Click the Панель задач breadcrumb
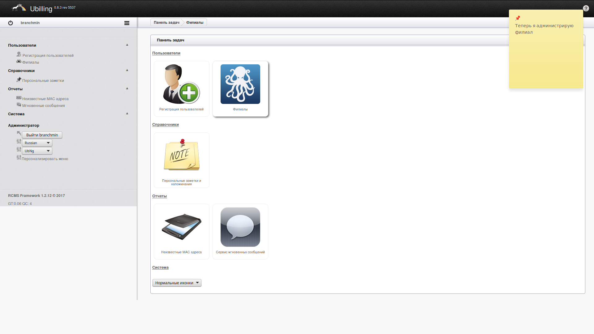 (166, 23)
